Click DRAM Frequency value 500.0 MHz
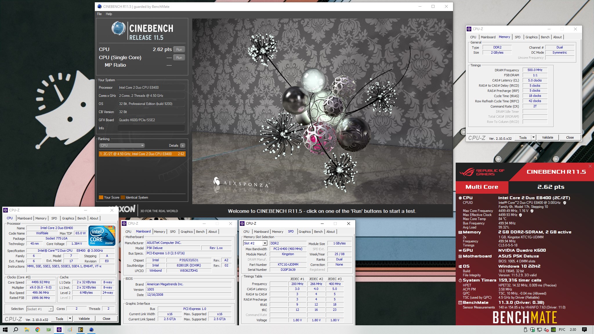 pyautogui.click(x=535, y=70)
